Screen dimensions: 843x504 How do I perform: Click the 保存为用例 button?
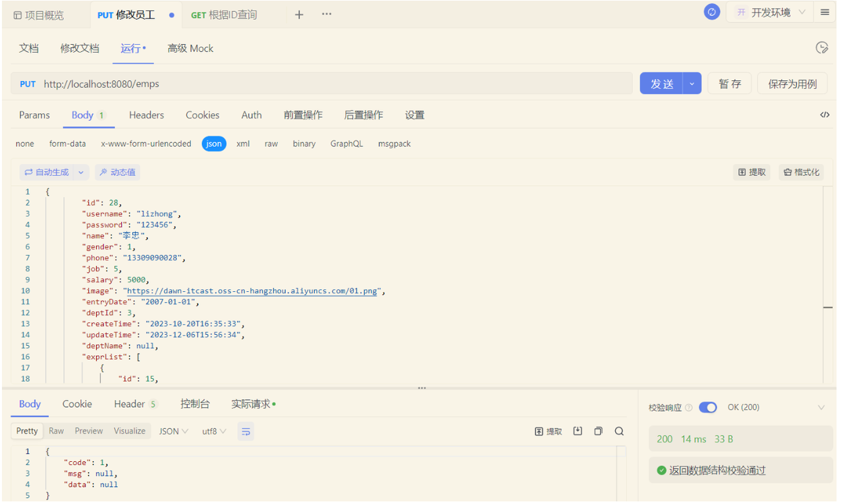click(x=792, y=84)
